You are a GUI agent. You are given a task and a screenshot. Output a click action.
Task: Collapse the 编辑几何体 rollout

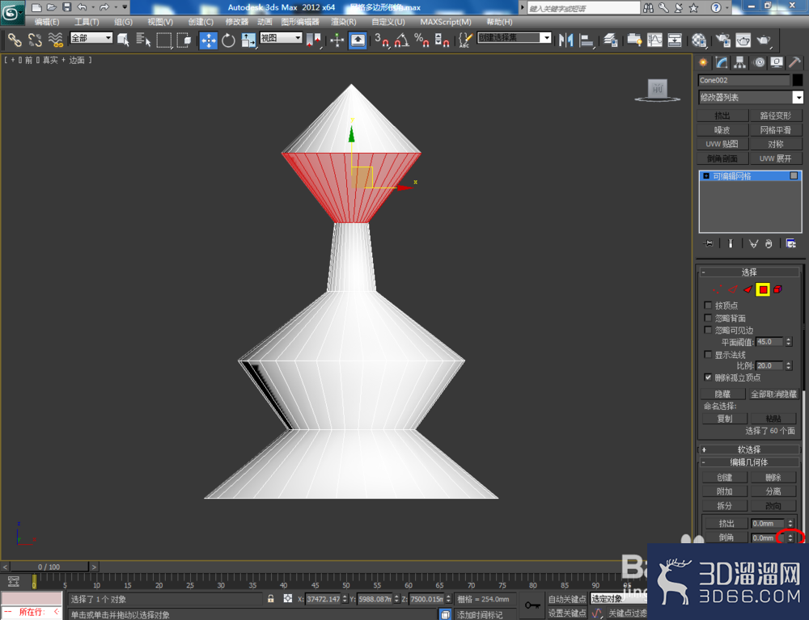point(748,462)
